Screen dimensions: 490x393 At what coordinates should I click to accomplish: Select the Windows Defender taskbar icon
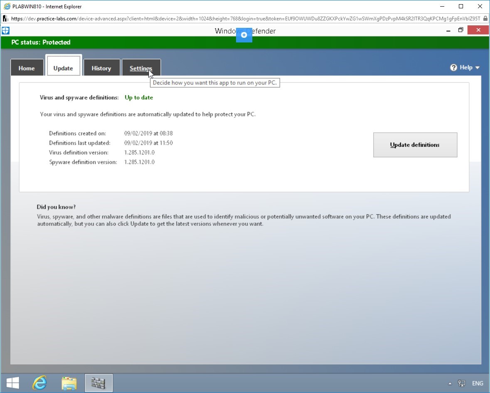pos(99,383)
